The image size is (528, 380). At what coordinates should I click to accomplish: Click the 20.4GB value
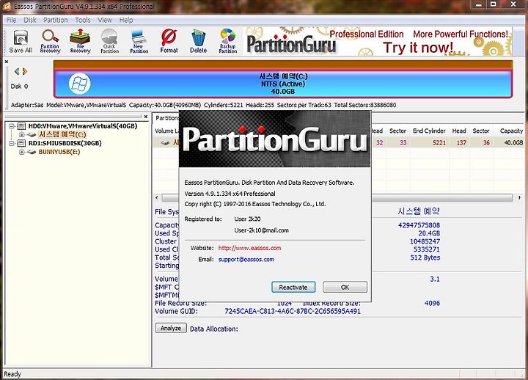(429, 233)
